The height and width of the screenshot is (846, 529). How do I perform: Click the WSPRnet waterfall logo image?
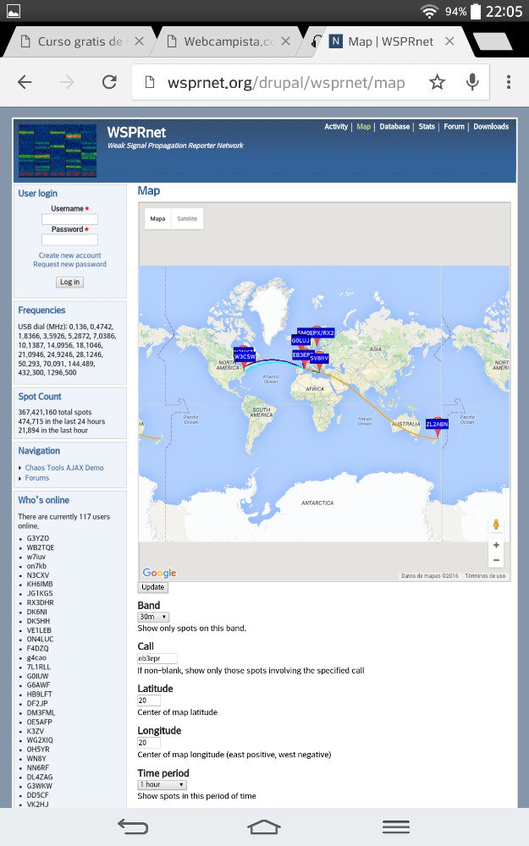coord(58,151)
